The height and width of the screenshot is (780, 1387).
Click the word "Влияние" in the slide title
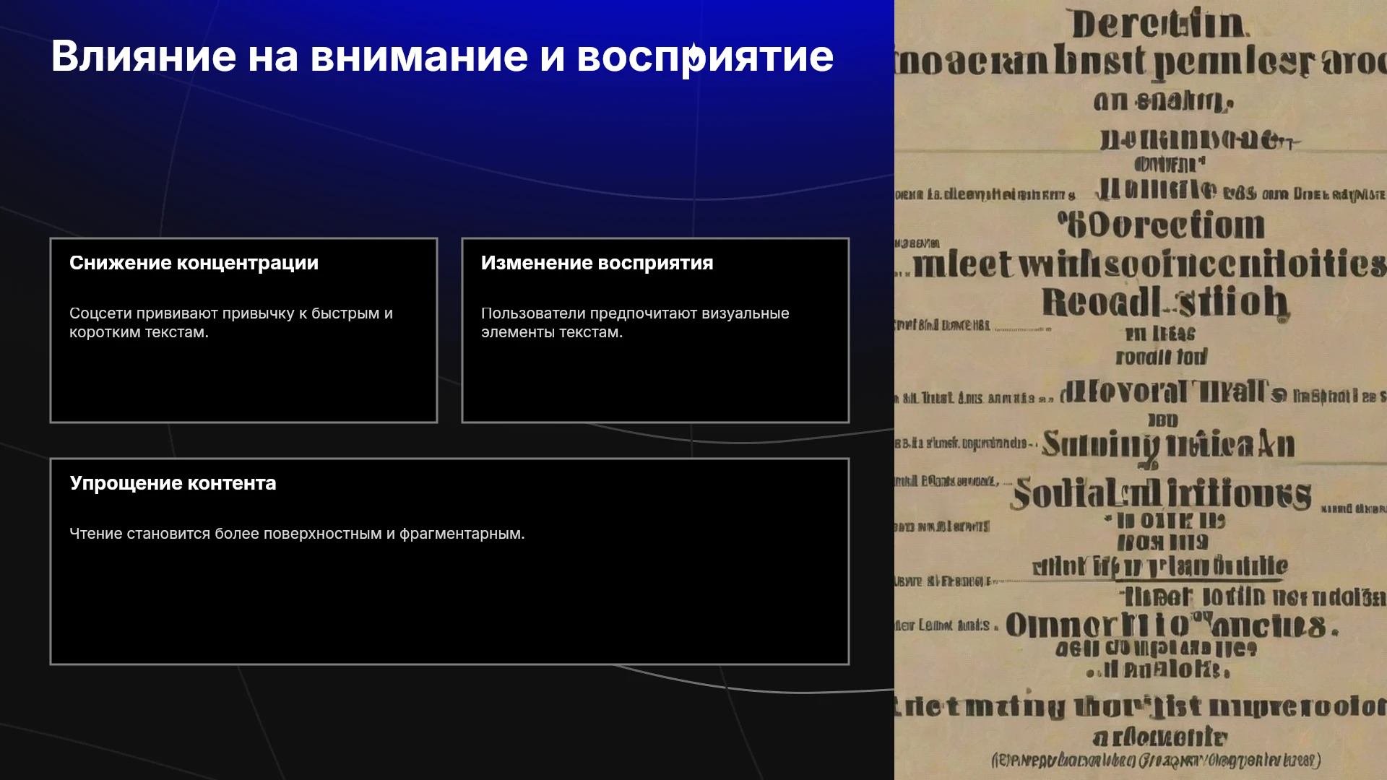coord(144,56)
